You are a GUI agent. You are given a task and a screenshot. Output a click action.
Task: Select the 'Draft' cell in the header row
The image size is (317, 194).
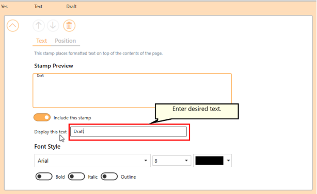[x=71, y=7]
